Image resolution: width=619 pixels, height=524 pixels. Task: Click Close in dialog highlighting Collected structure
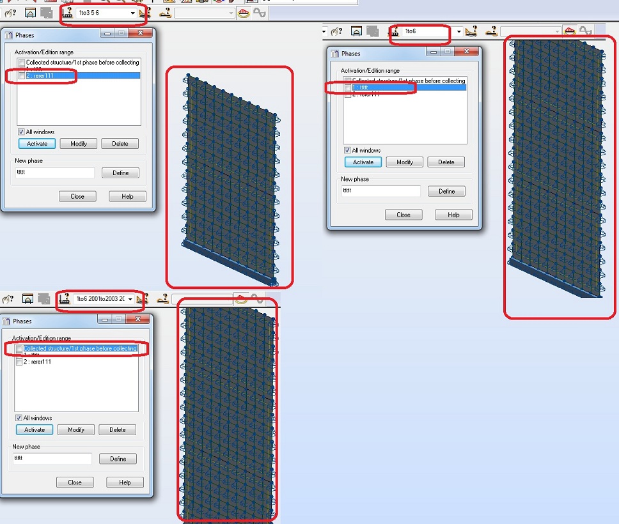pyautogui.click(x=75, y=482)
